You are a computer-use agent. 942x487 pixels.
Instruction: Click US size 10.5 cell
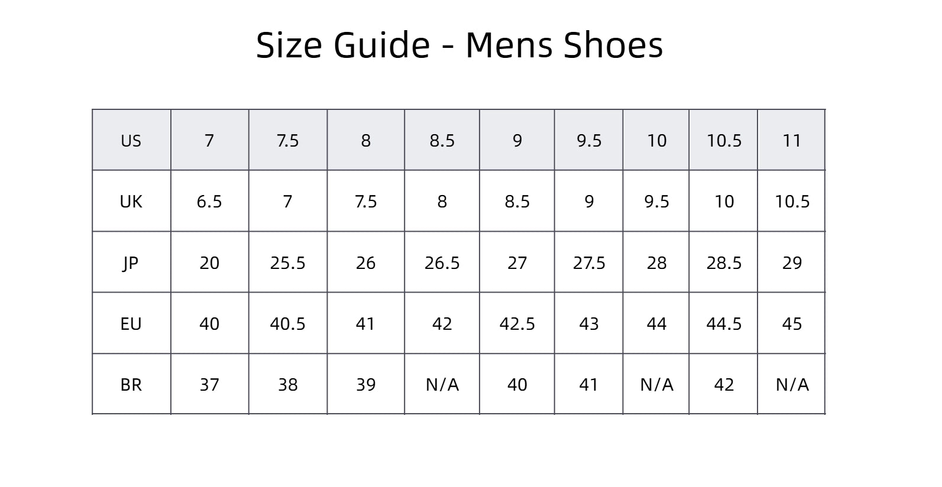pos(724,141)
